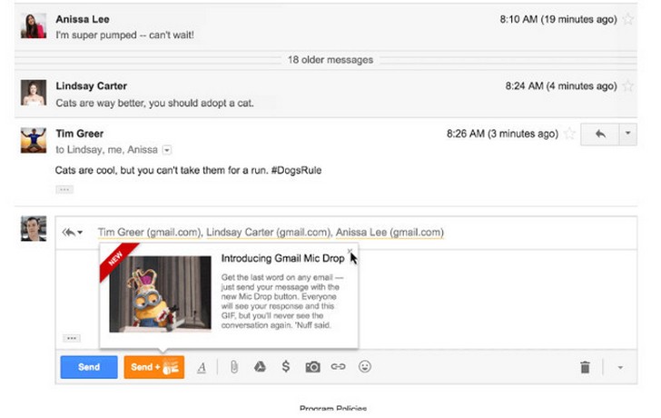661x418 pixels.
Task: Click the dollar sign send money icon
Action: pyautogui.click(x=285, y=367)
